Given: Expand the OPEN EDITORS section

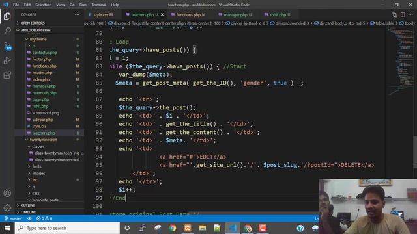Looking at the screenshot, I should [32, 23].
